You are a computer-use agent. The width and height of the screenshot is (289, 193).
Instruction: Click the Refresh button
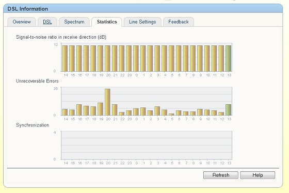[221, 175]
